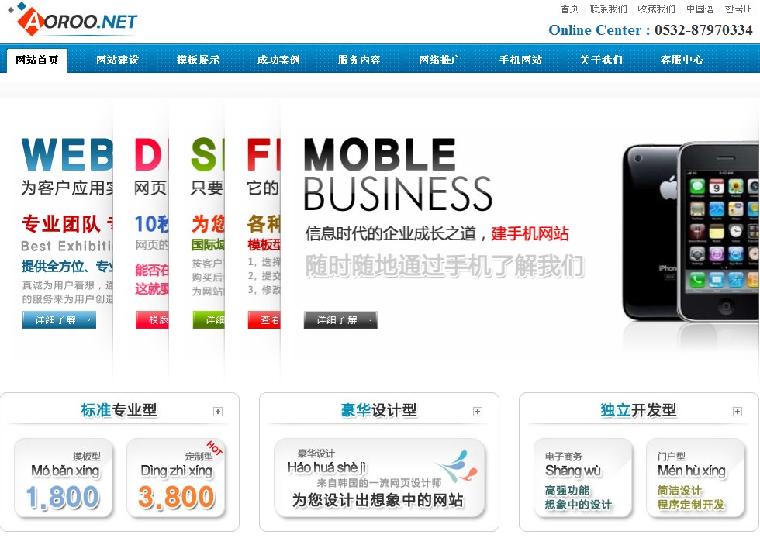Click the AOROO.NET logo
The image size is (760, 538).
(73, 20)
